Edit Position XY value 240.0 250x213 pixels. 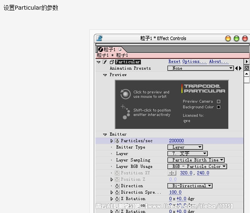203,173
